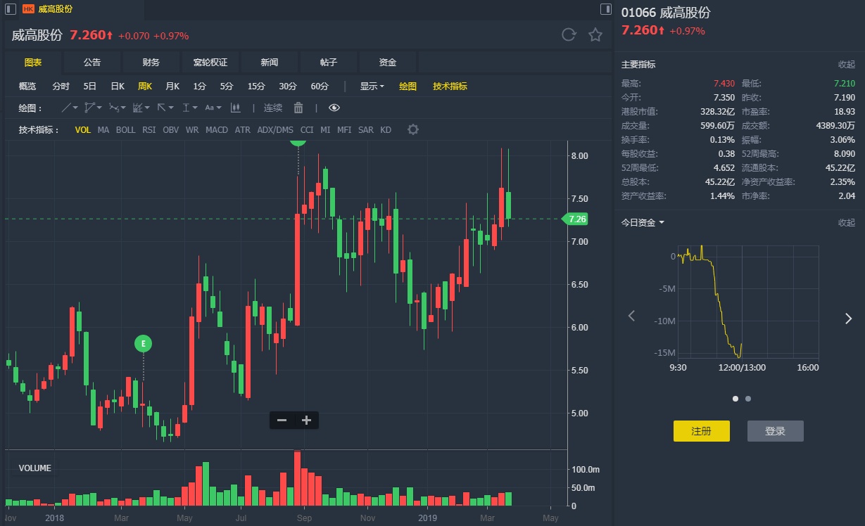Switch to the 财务 tab

pyautogui.click(x=151, y=63)
